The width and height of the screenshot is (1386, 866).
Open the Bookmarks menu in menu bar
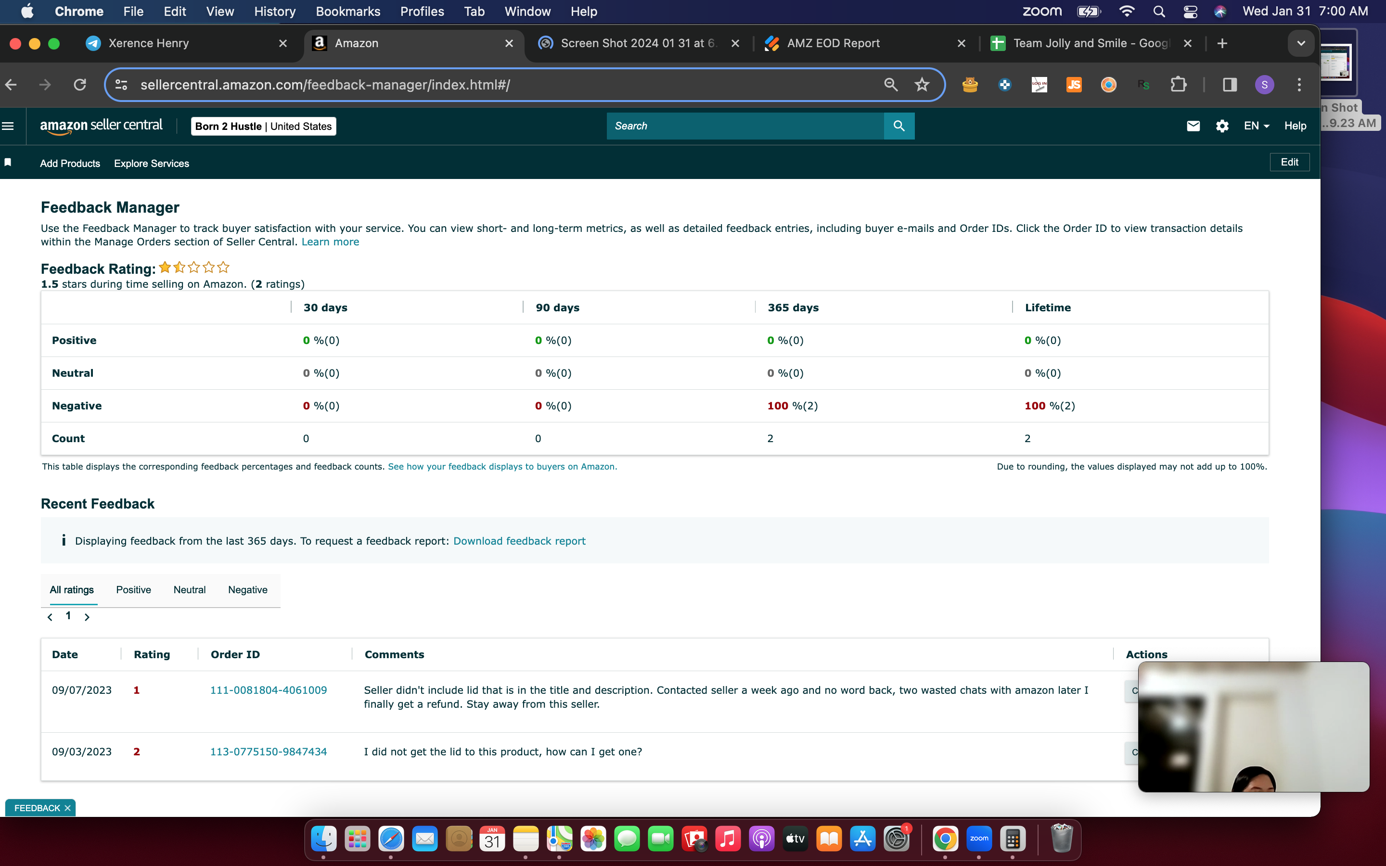(x=348, y=12)
